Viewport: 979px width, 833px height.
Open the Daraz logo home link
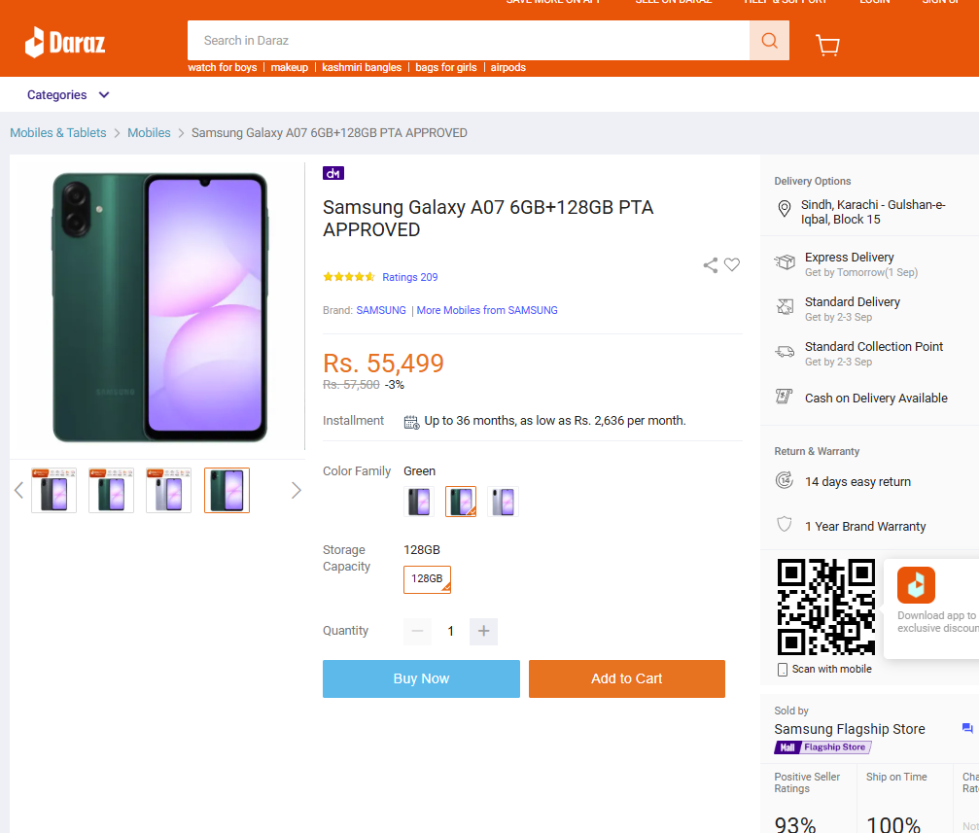[65, 43]
